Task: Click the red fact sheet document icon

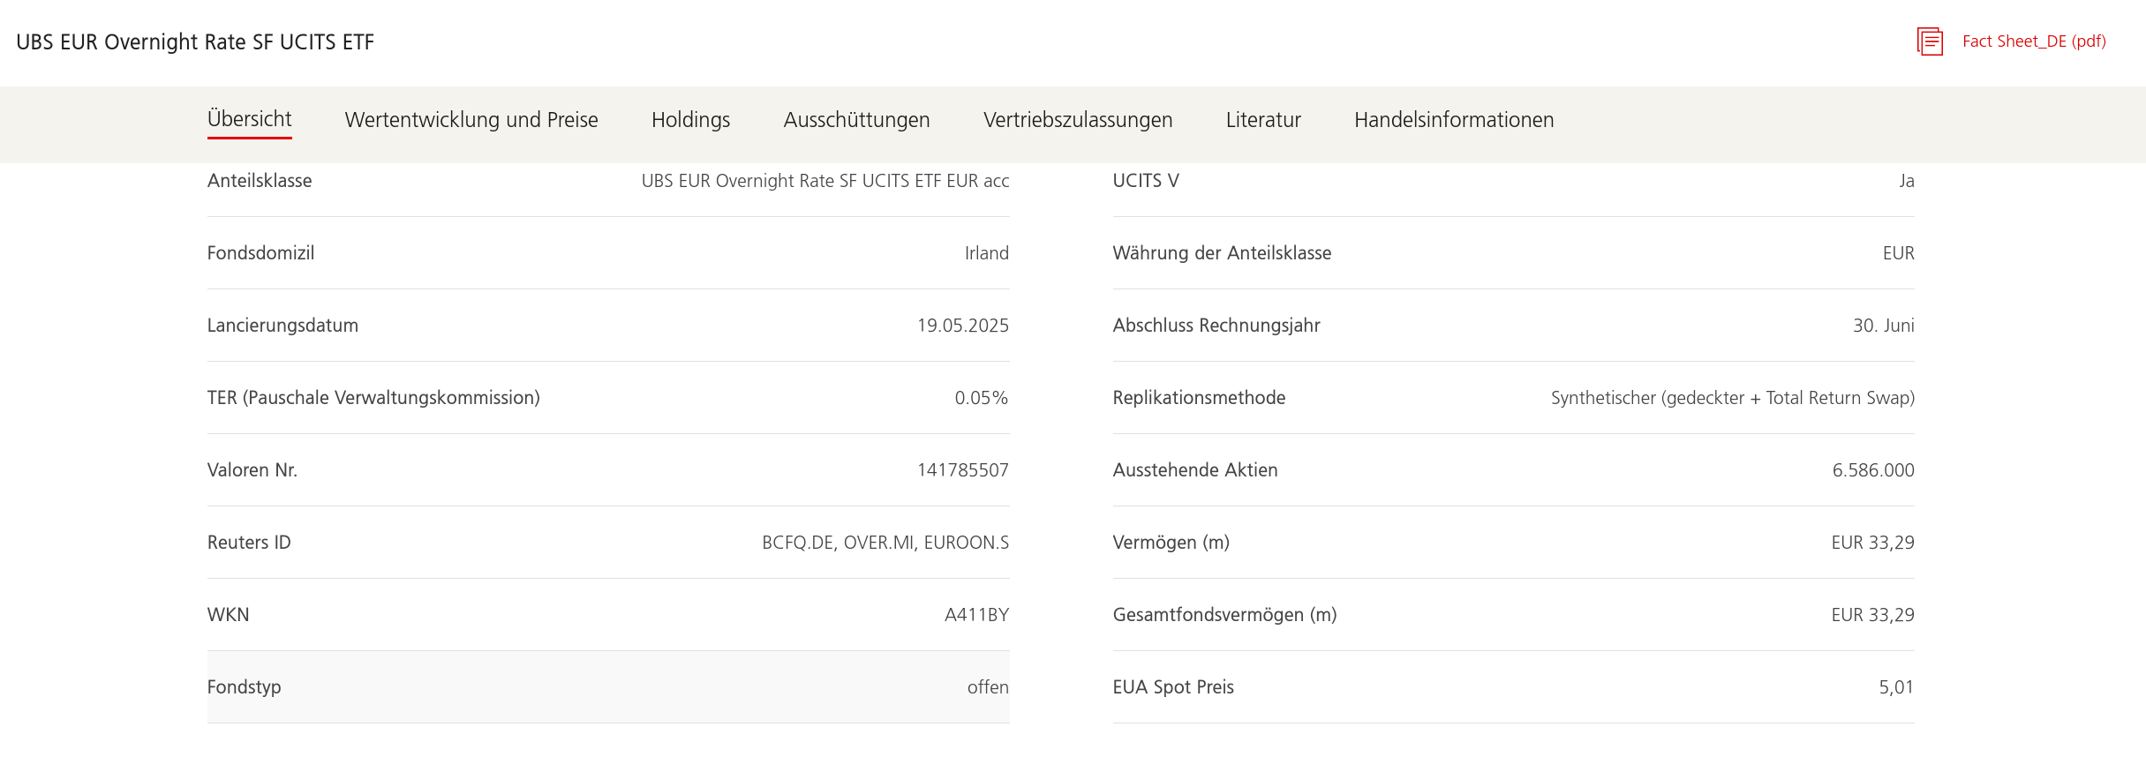Action: click(x=1930, y=41)
